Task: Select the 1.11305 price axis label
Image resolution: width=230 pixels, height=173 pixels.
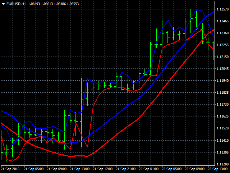Action: click(222, 152)
